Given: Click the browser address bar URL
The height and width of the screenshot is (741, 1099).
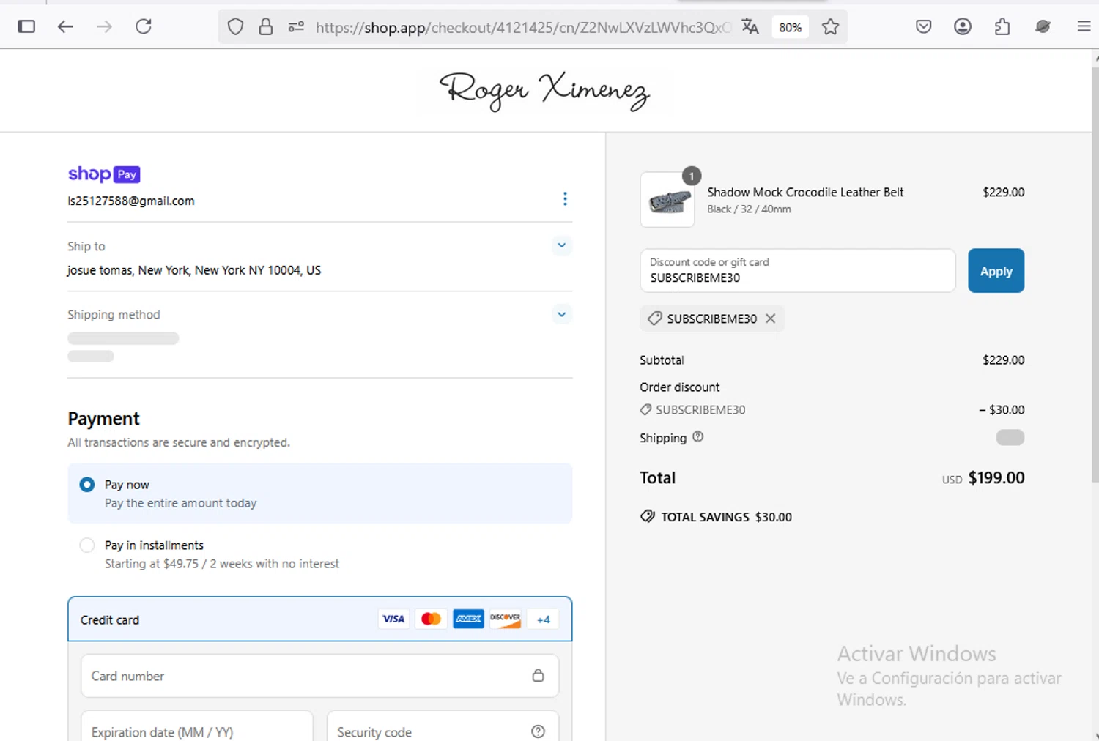Looking at the screenshot, I should (x=523, y=27).
